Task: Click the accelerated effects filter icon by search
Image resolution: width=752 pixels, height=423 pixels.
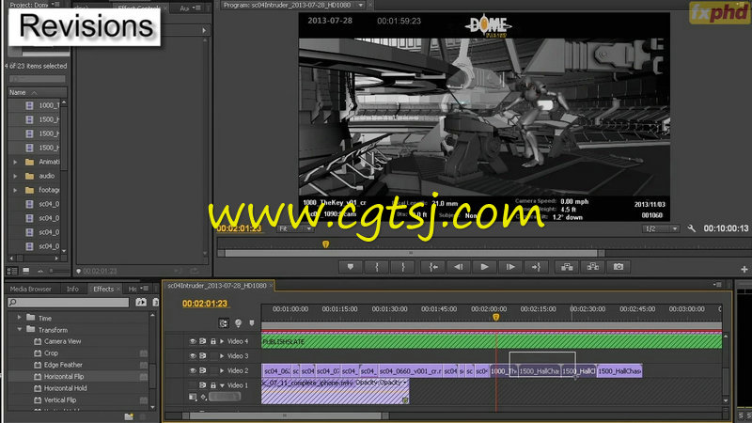Action: [141, 302]
